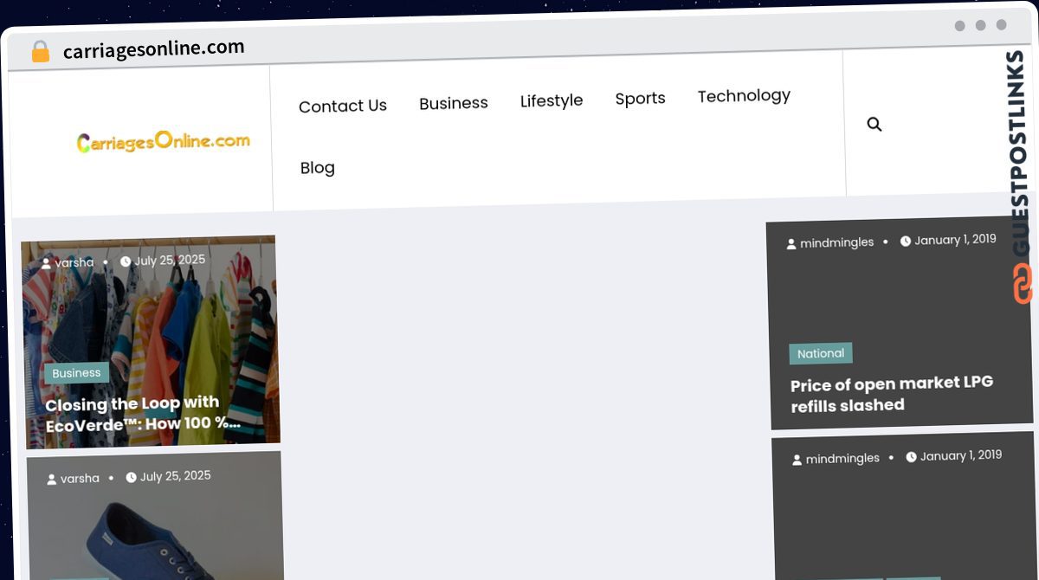Open article Closing the Loop with EcoVerde
1039x580 pixels.
[x=144, y=415]
